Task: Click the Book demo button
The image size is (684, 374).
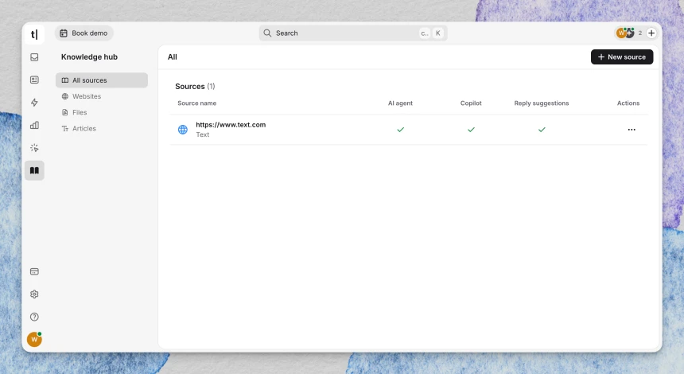Action: coord(84,33)
